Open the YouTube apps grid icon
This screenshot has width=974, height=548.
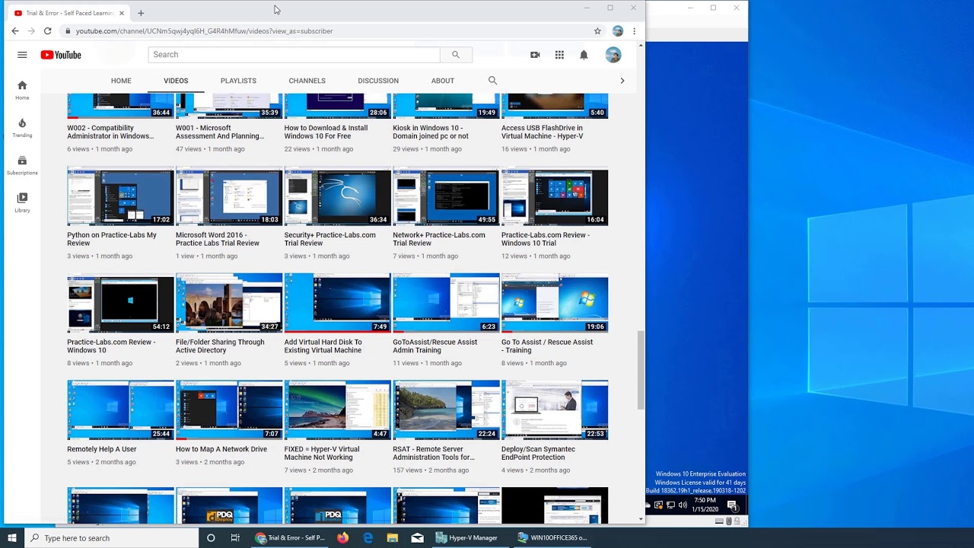tap(559, 55)
